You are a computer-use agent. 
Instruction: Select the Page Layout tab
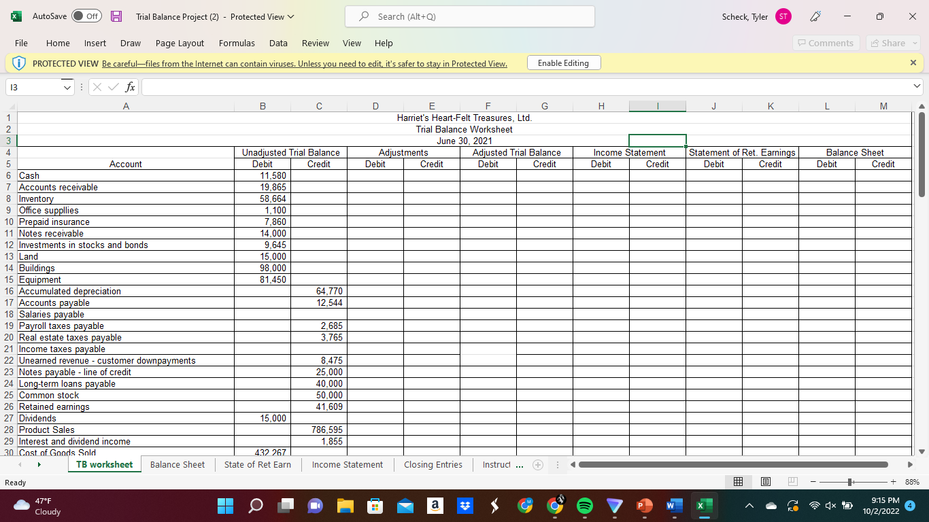click(x=180, y=43)
